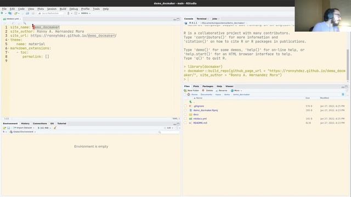Switch to the Terminal tab

click(201, 19)
